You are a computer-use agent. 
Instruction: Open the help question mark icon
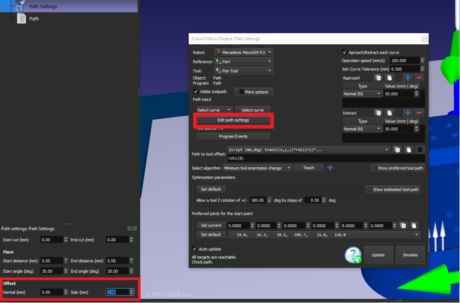[x=353, y=255]
